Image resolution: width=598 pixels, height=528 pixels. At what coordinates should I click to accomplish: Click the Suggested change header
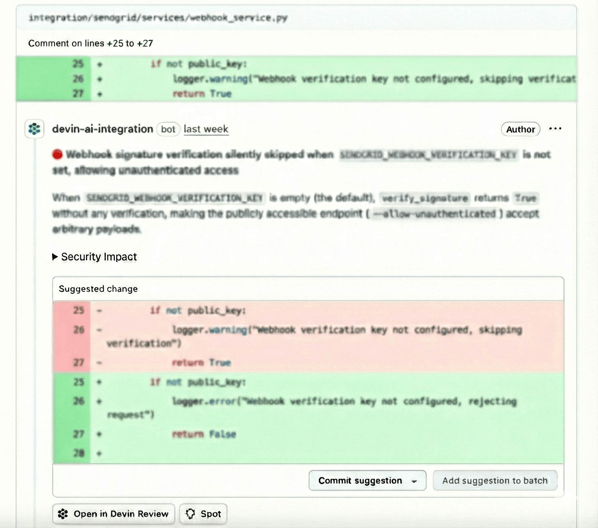pos(98,289)
